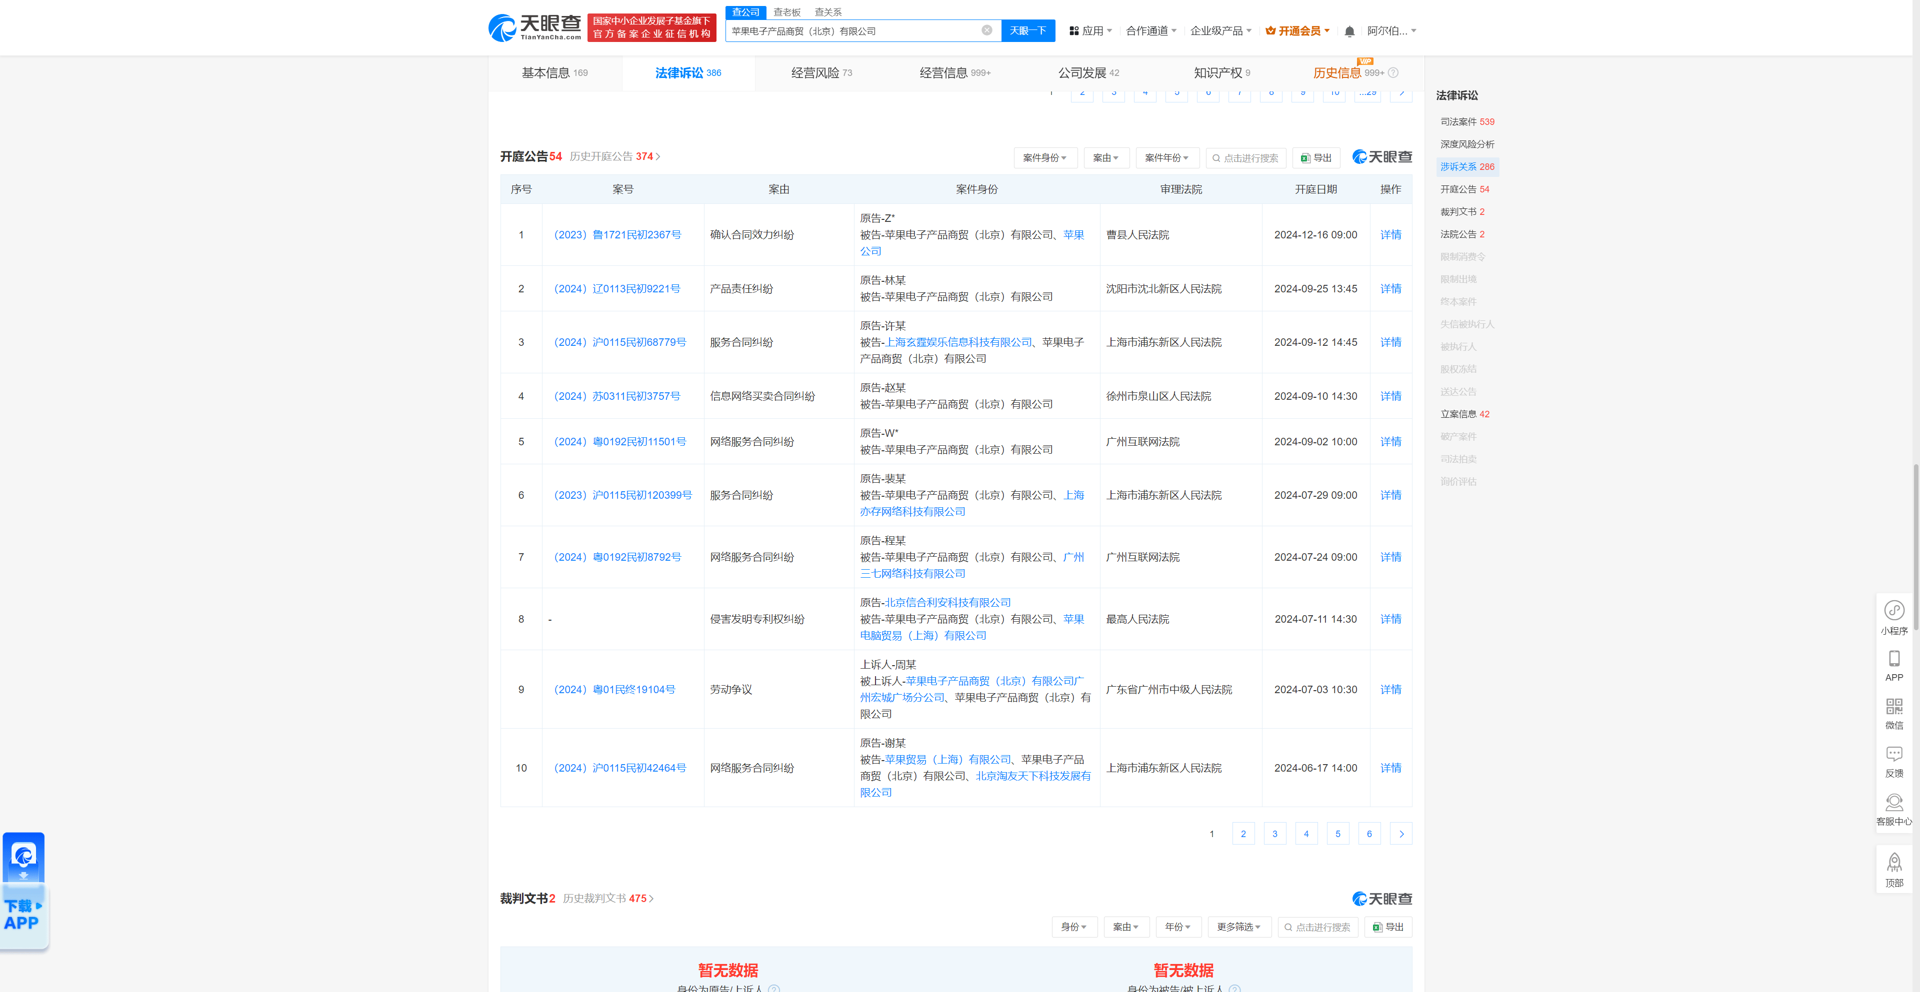This screenshot has width=1920, height=992.
Task: Open company link 北京淘友天下科技发展有限公司
Action: click(975, 784)
